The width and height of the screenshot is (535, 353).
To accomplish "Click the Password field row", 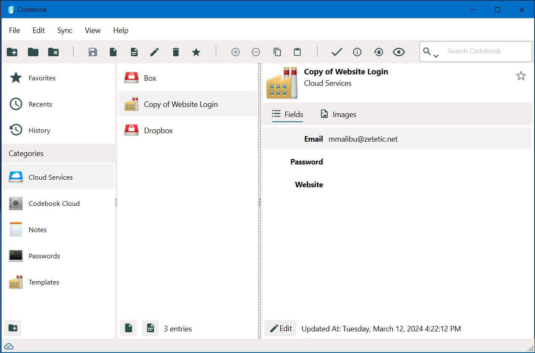I will (397, 162).
